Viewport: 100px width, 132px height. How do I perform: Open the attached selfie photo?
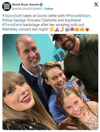pyautogui.click(x=50, y=82)
